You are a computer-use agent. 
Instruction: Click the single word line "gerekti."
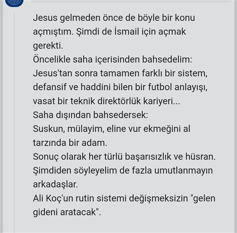pos(48,46)
